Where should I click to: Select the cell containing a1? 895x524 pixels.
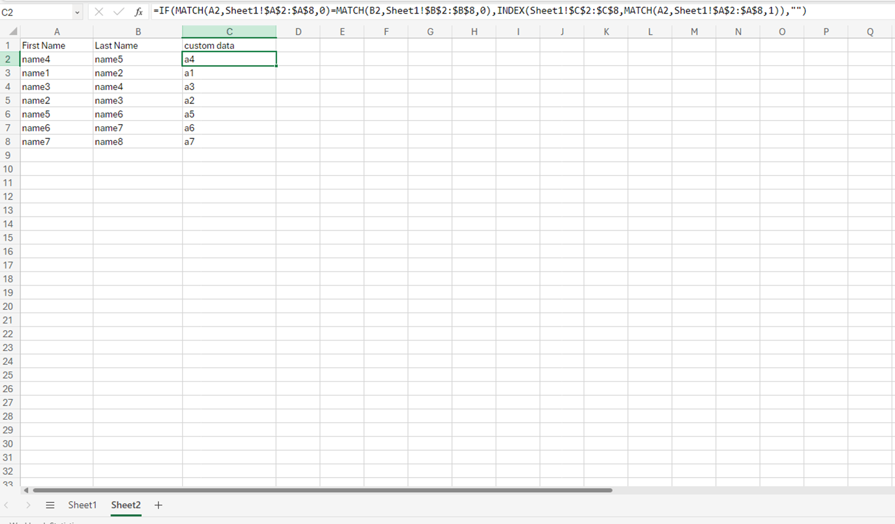click(229, 73)
